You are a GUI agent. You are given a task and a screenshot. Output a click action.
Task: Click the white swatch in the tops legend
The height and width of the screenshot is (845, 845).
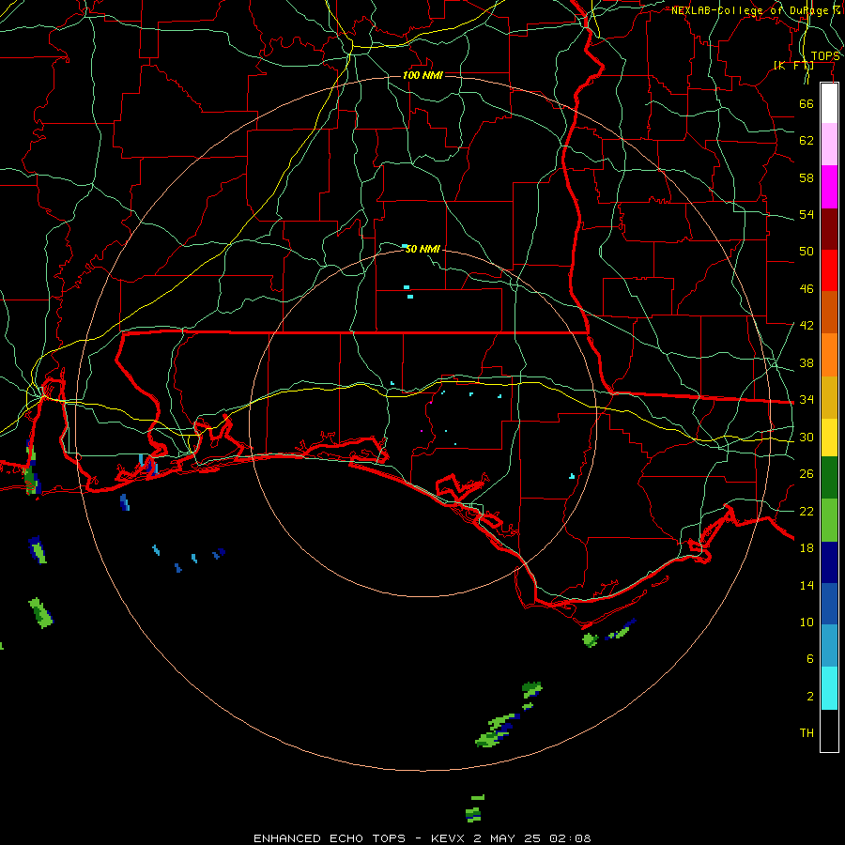[829, 103]
